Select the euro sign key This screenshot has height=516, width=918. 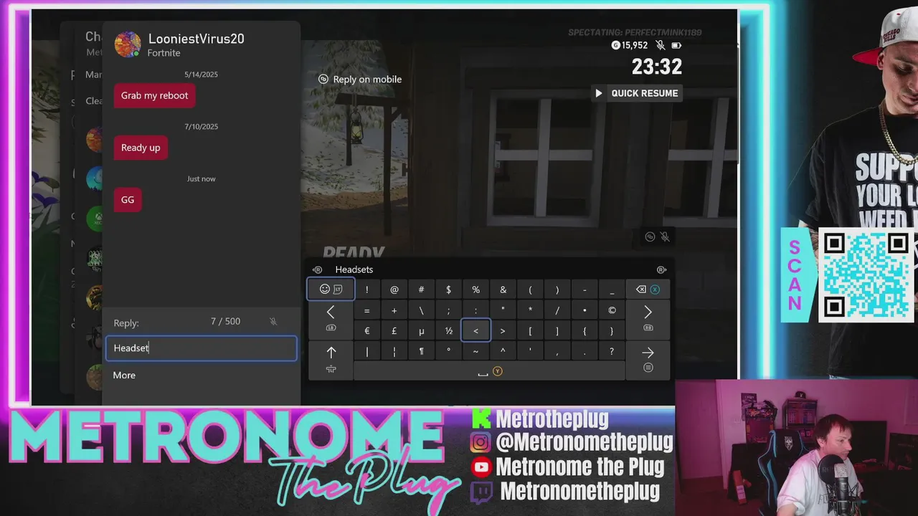pos(366,331)
